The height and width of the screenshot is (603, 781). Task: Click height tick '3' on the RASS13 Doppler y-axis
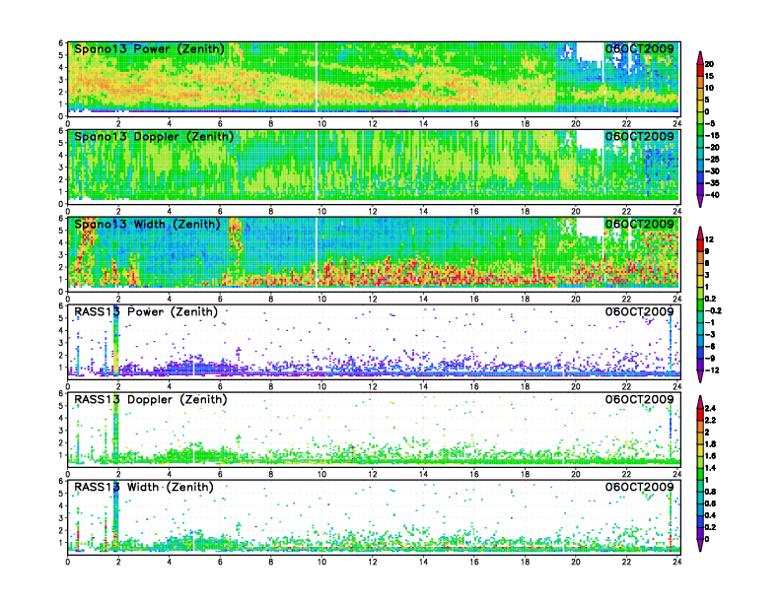coord(61,431)
